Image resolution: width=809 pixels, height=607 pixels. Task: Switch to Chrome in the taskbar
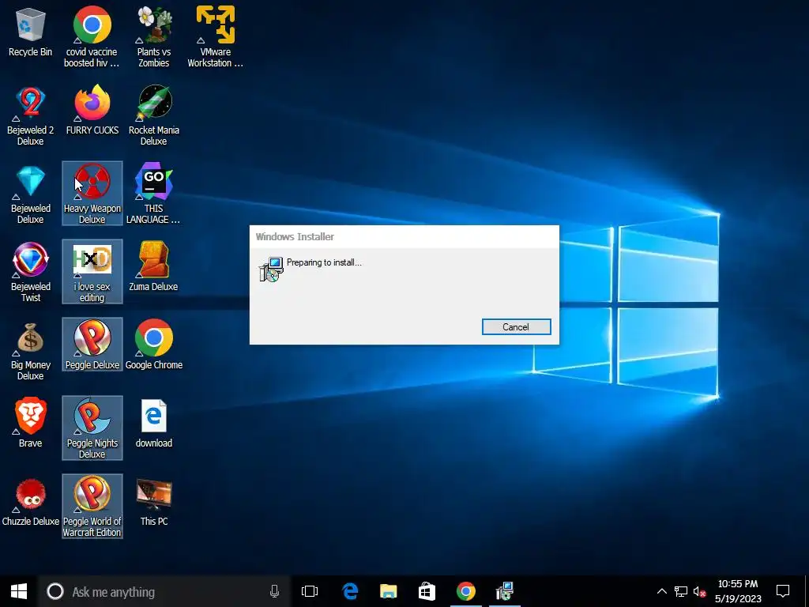465,591
